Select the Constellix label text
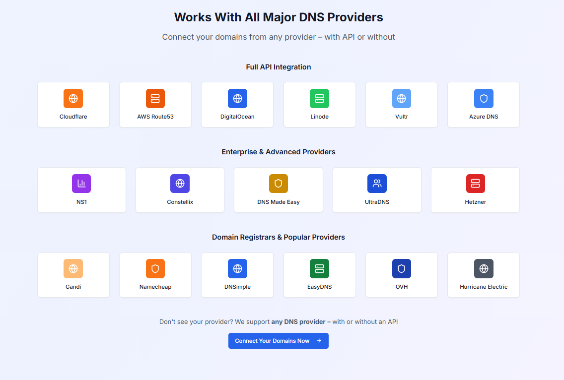This screenshot has height=380, width=564. 180,202
